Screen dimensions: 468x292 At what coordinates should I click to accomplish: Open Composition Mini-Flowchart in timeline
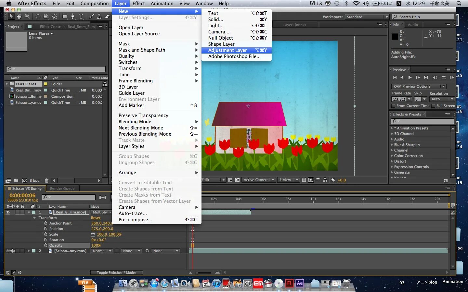[x=103, y=197]
